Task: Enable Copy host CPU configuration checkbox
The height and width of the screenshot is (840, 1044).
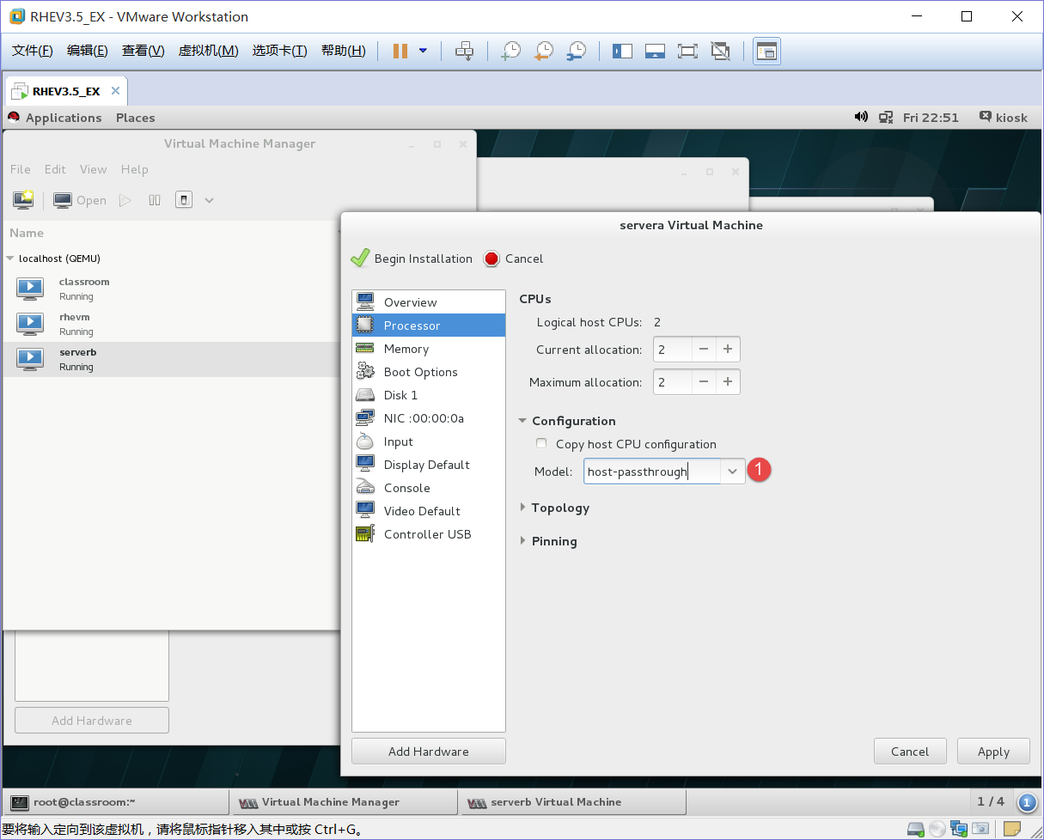Action: click(x=541, y=444)
